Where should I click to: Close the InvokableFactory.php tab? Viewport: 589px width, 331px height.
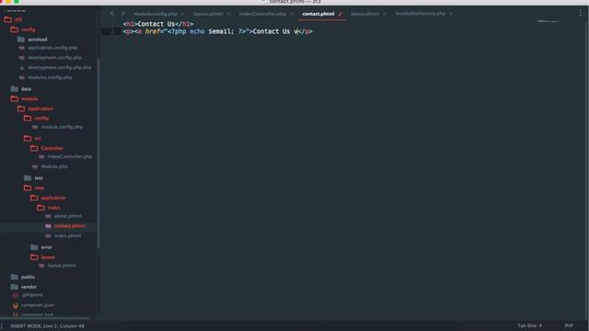click(x=451, y=14)
